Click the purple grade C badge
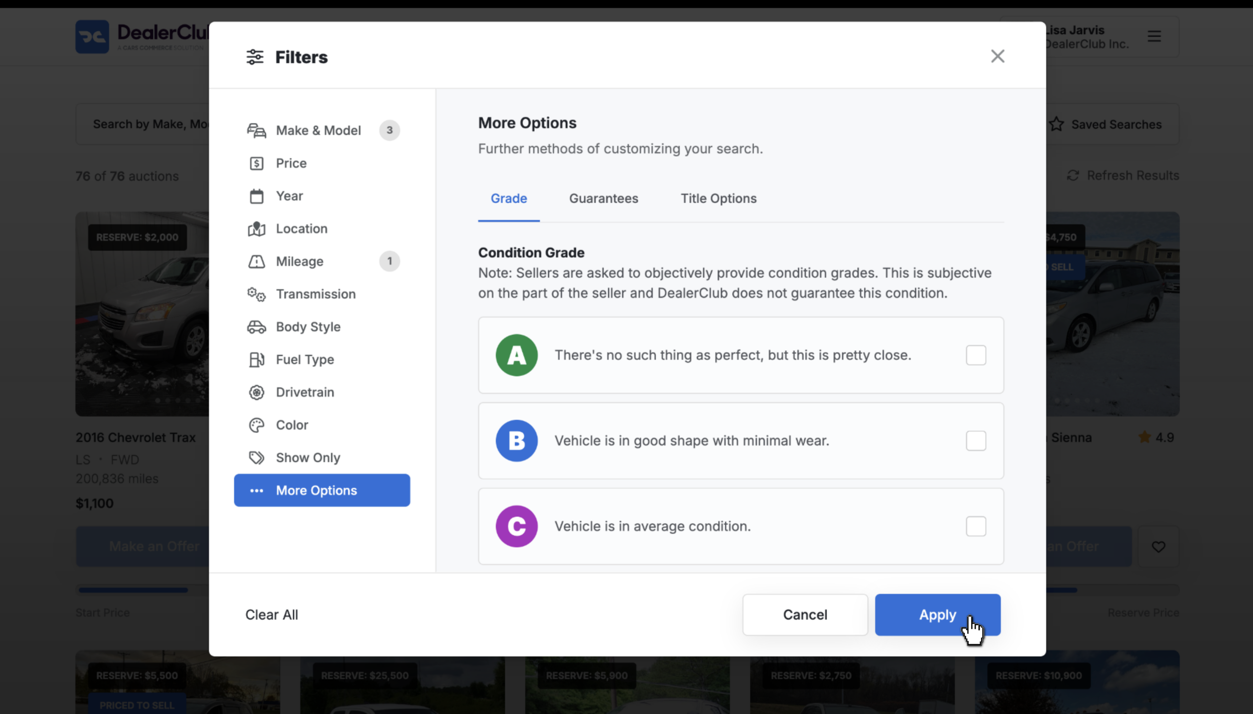The image size is (1253, 714). click(x=516, y=526)
